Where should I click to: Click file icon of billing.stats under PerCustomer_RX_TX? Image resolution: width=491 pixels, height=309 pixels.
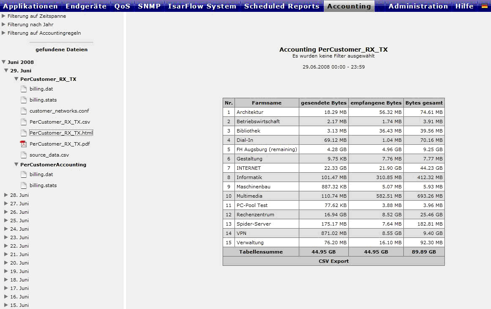(x=24, y=100)
